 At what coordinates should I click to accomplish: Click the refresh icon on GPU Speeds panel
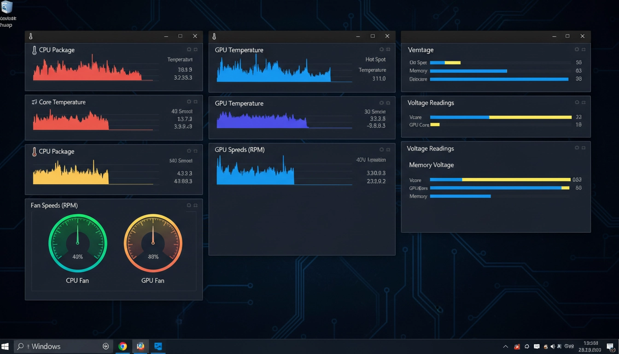388,149
